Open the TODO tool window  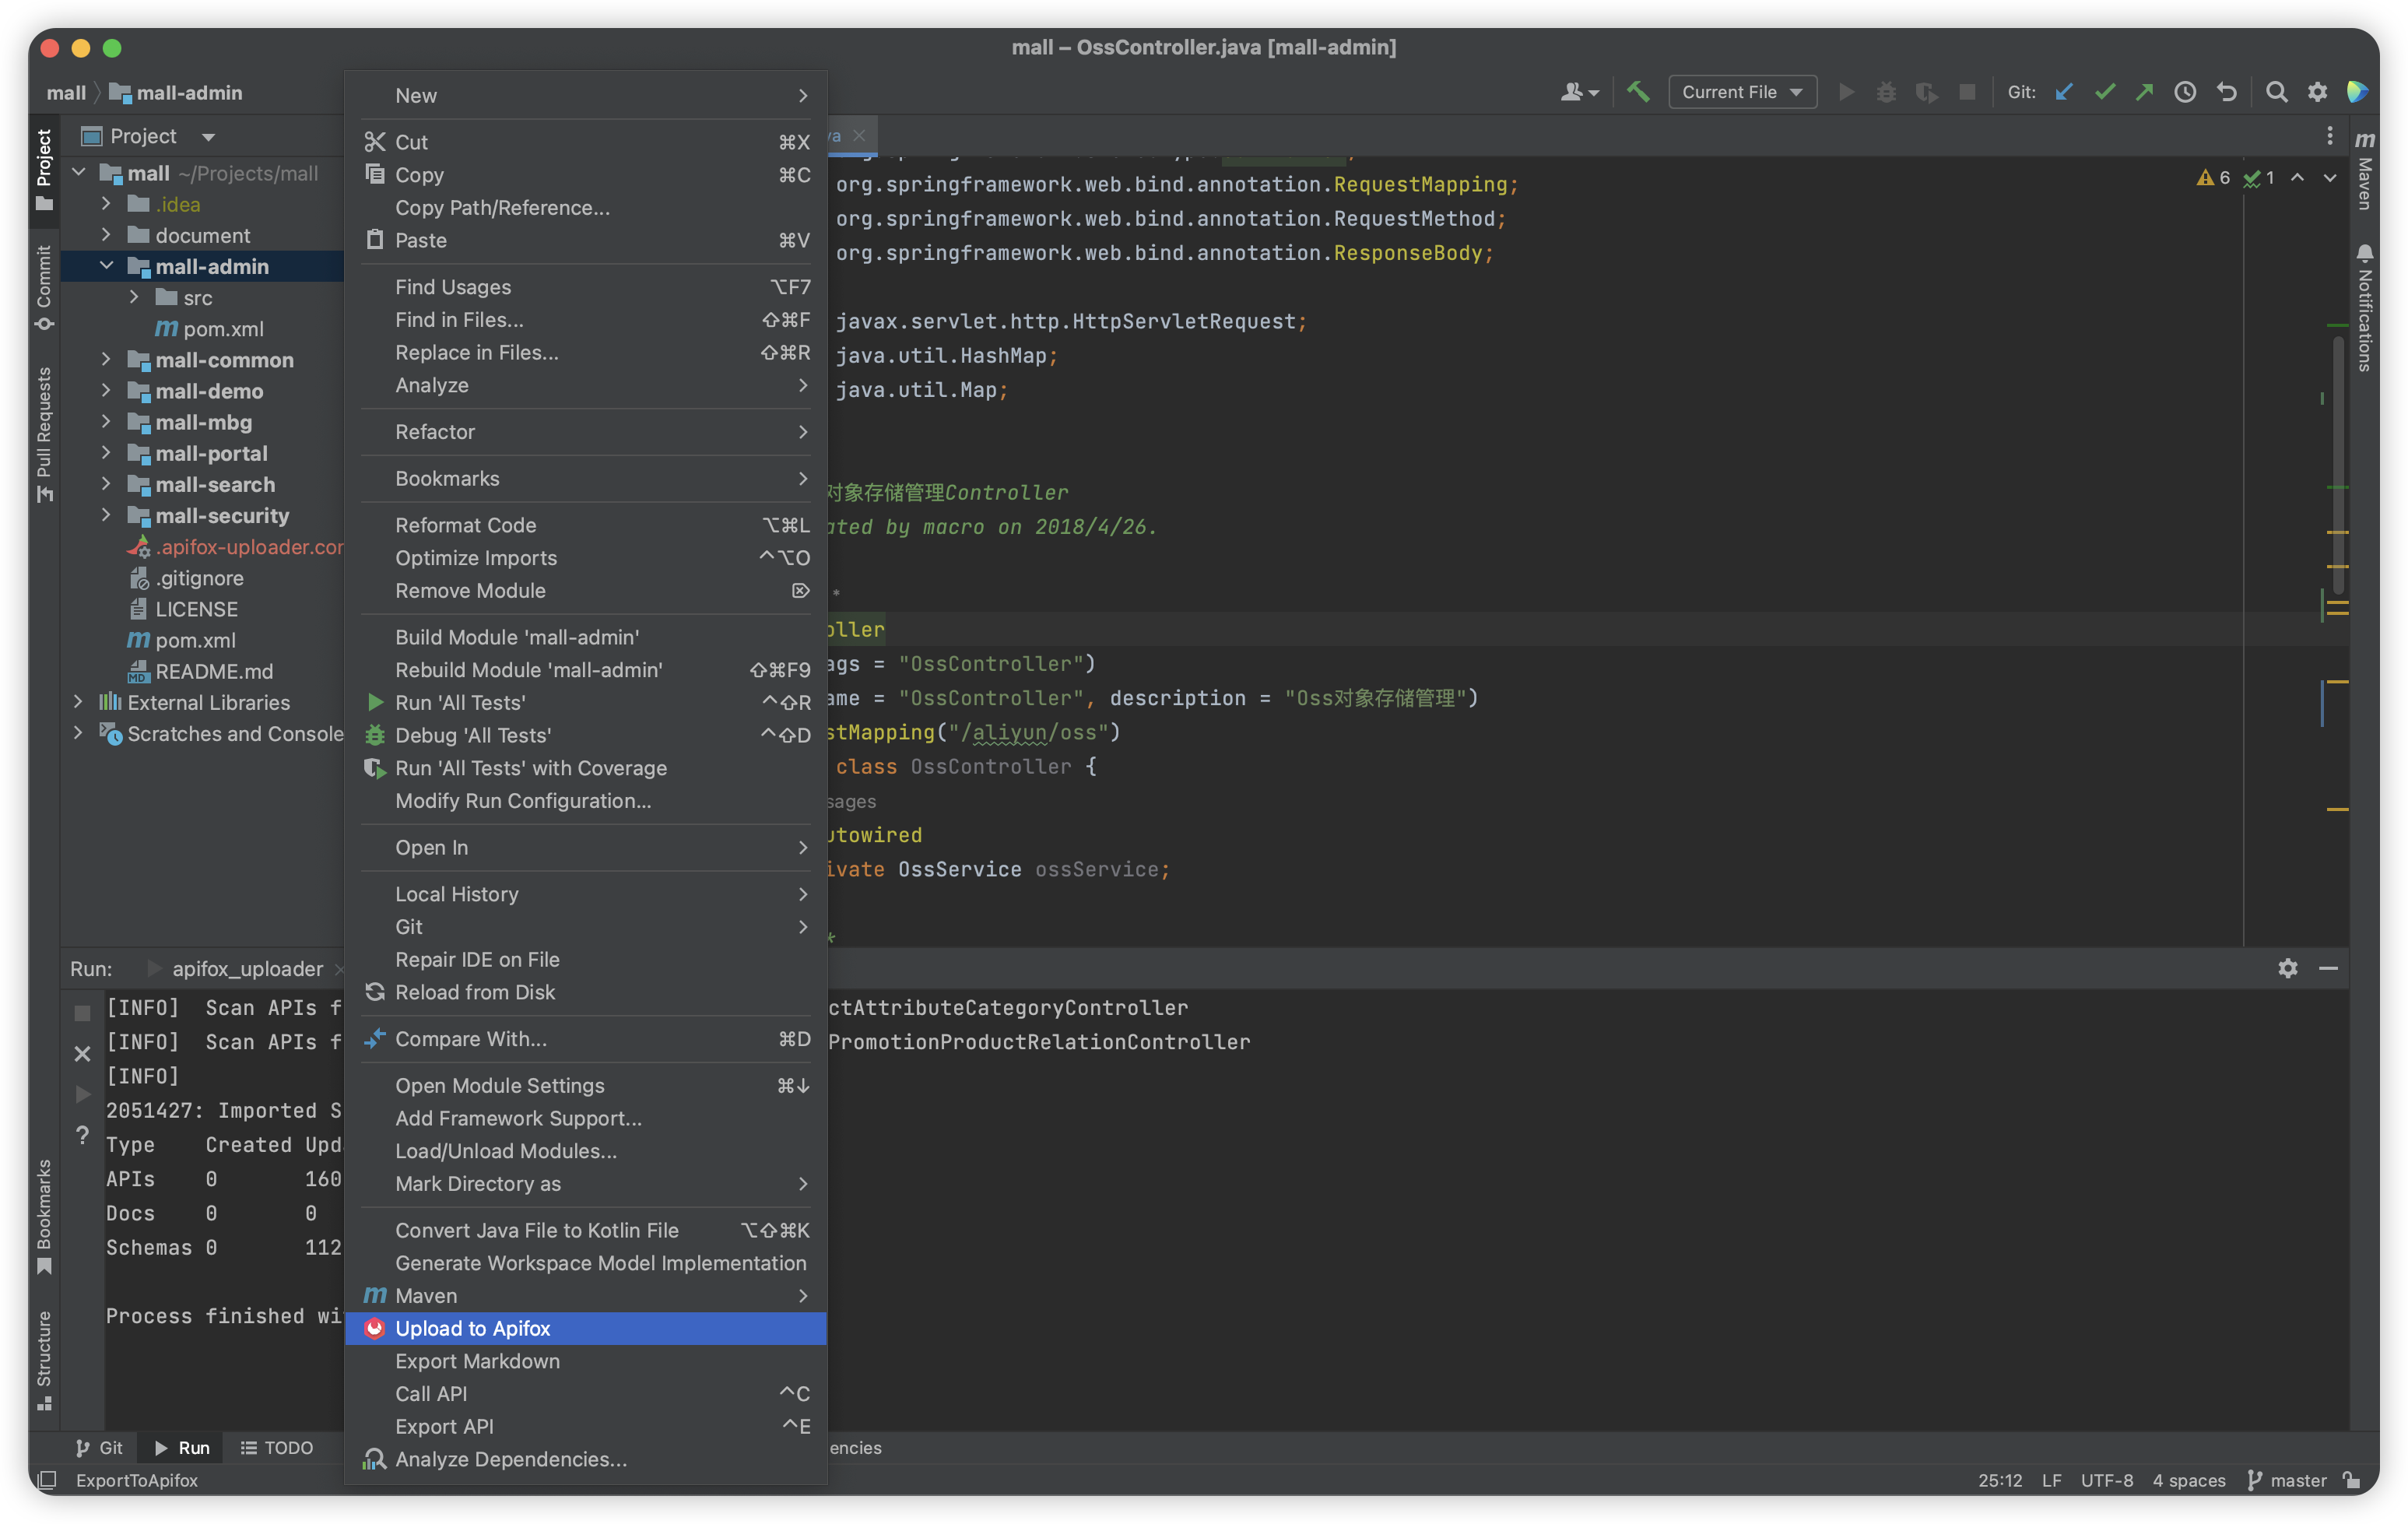coord(276,1447)
